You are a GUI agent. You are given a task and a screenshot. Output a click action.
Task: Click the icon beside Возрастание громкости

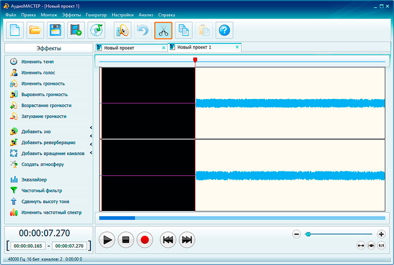pyautogui.click(x=14, y=105)
